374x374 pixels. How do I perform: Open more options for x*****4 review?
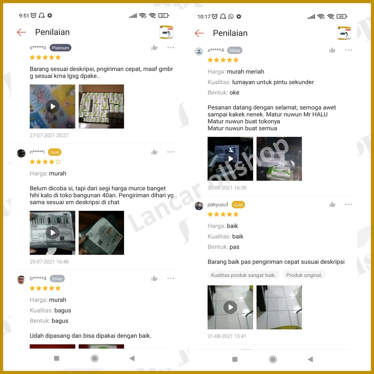348,50
